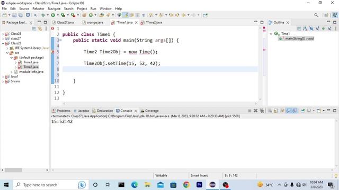Open the Open Console dropdown arrow

click(x=324, y=111)
